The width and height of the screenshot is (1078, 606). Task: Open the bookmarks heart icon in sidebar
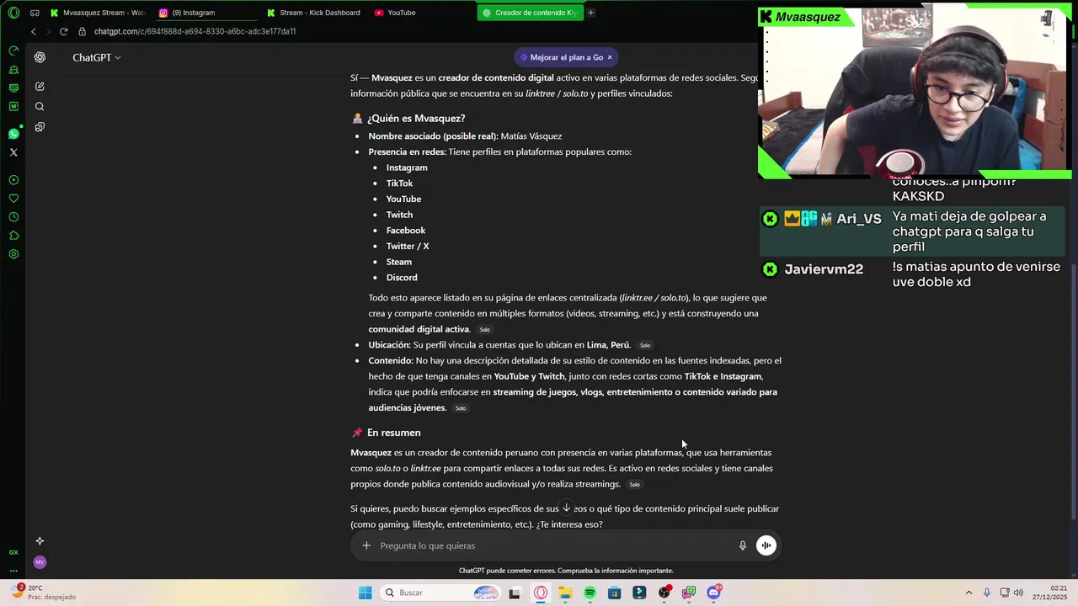click(13, 199)
